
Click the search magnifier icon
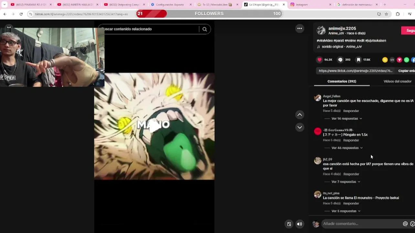(x=205, y=29)
